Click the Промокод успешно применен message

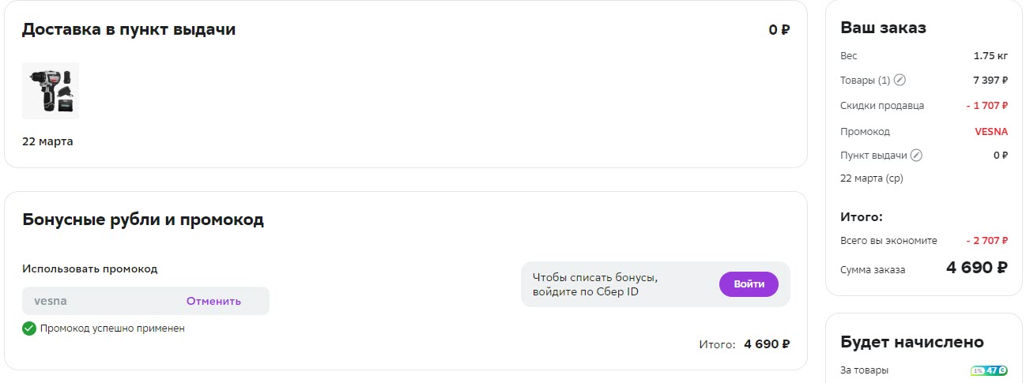[112, 329]
